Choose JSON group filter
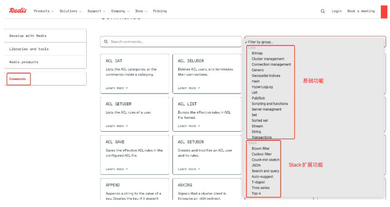This screenshot has height=207, width=390. [x=256, y=165]
